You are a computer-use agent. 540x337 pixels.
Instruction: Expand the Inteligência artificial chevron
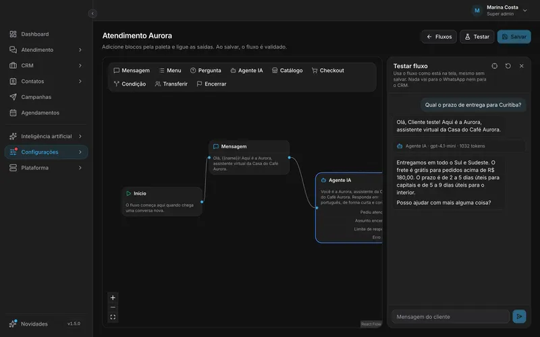[x=80, y=136]
